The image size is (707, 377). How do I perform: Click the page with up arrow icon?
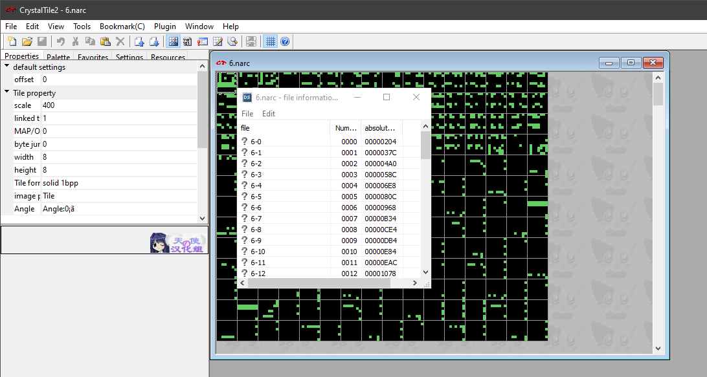click(139, 41)
